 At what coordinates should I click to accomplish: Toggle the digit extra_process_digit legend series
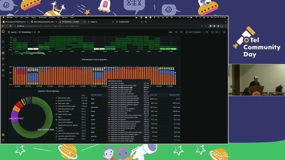66,109
